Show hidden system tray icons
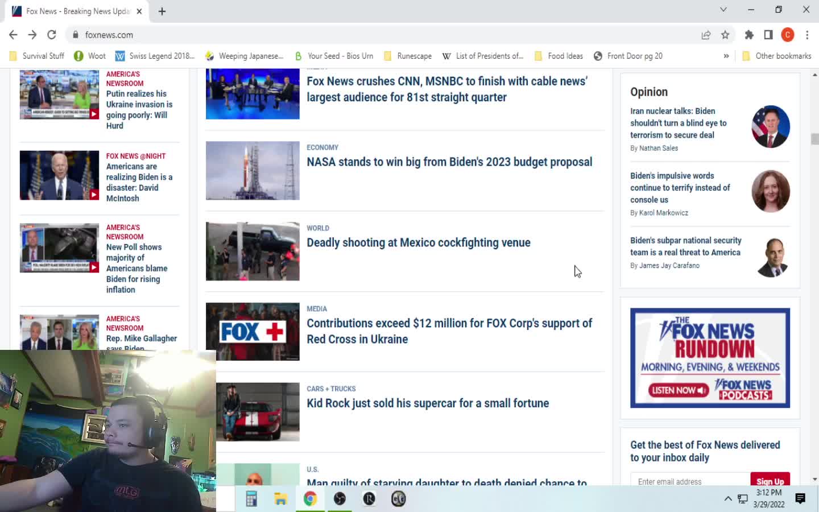This screenshot has width=819, height=512. pyautogui.click(x=728, y=499)
